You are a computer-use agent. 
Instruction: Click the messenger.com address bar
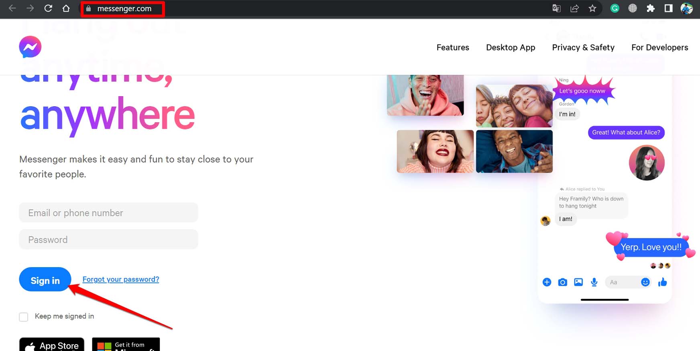point(124,8)
